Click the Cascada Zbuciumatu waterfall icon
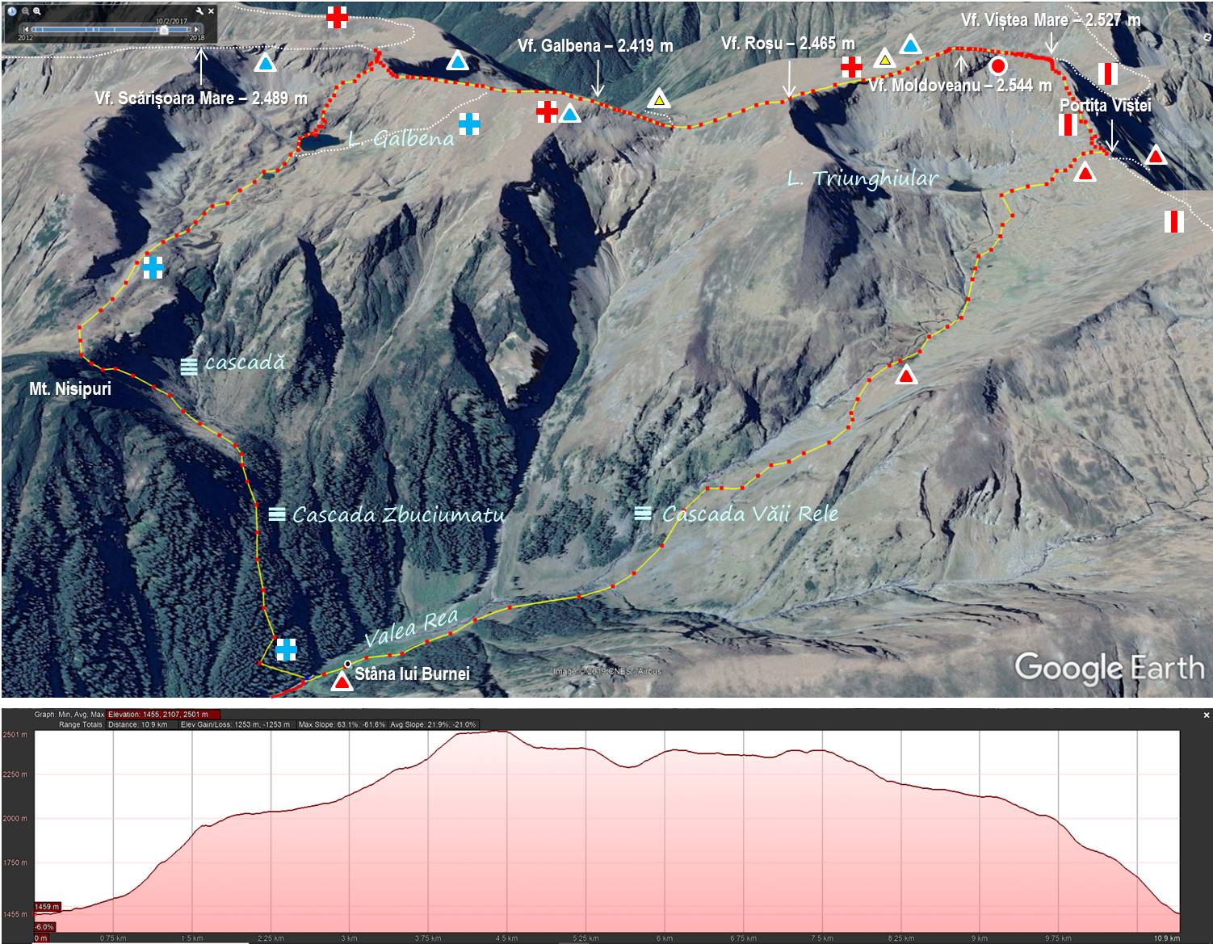1213x944 pixels. coord(276,514)
